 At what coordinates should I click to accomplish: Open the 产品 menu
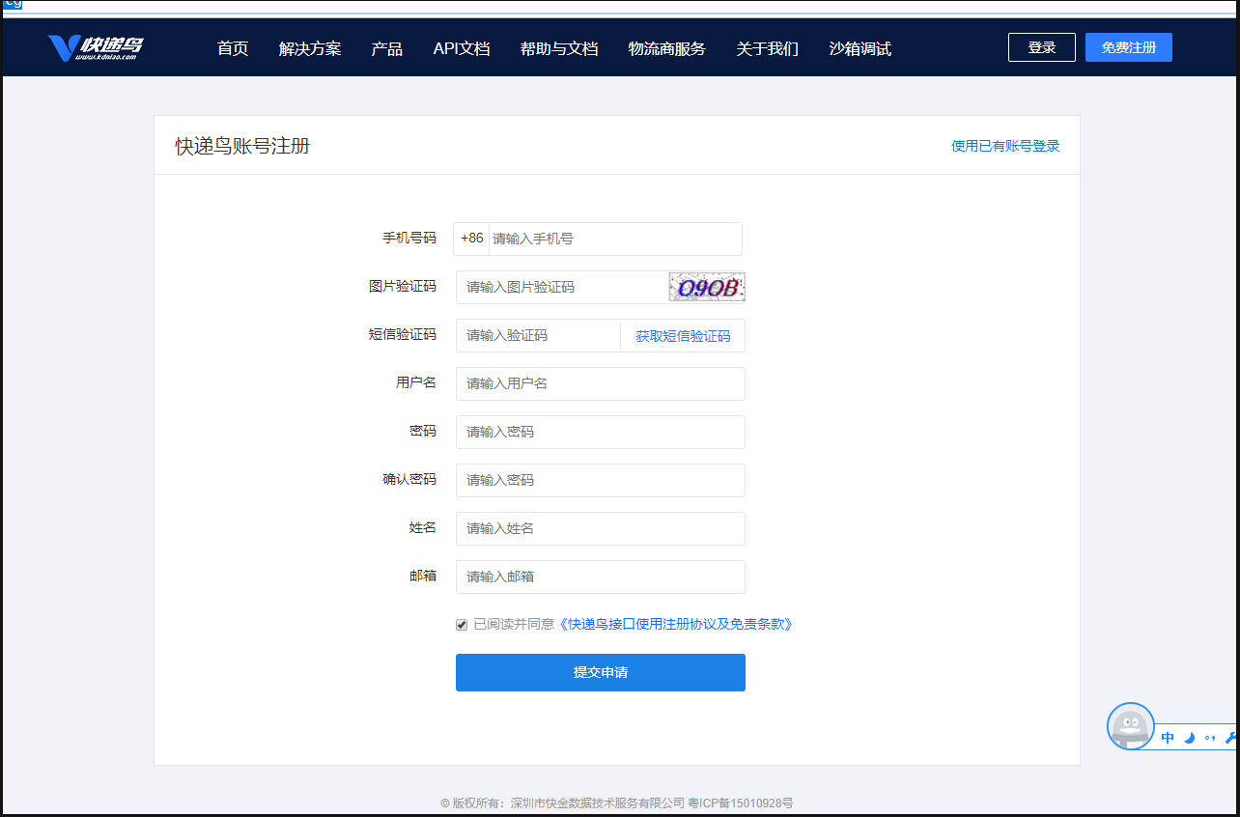(x=387, y=48)
